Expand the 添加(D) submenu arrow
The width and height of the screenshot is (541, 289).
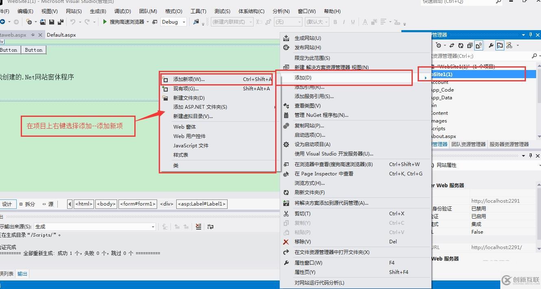coord(425,78)
